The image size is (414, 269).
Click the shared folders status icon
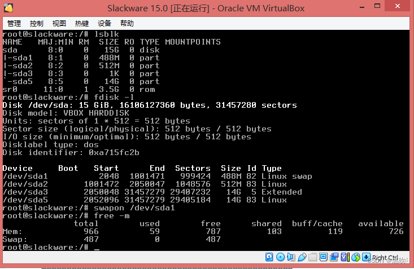pos(312,257)
